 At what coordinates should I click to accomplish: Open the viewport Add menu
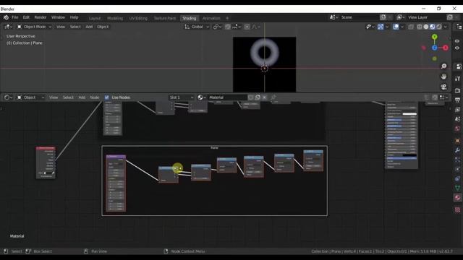89,27
